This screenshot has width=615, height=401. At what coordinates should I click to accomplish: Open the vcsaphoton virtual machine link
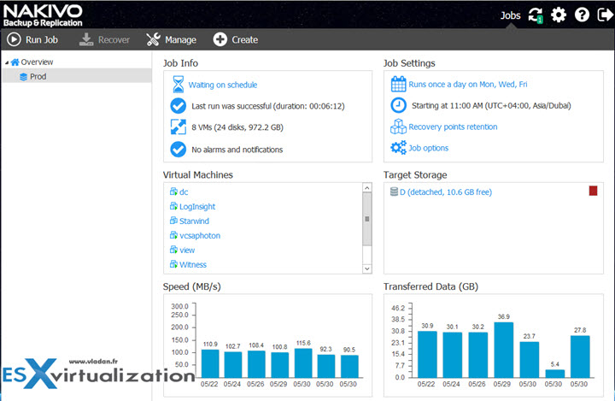pyautogui.click(x=200, y=236)
